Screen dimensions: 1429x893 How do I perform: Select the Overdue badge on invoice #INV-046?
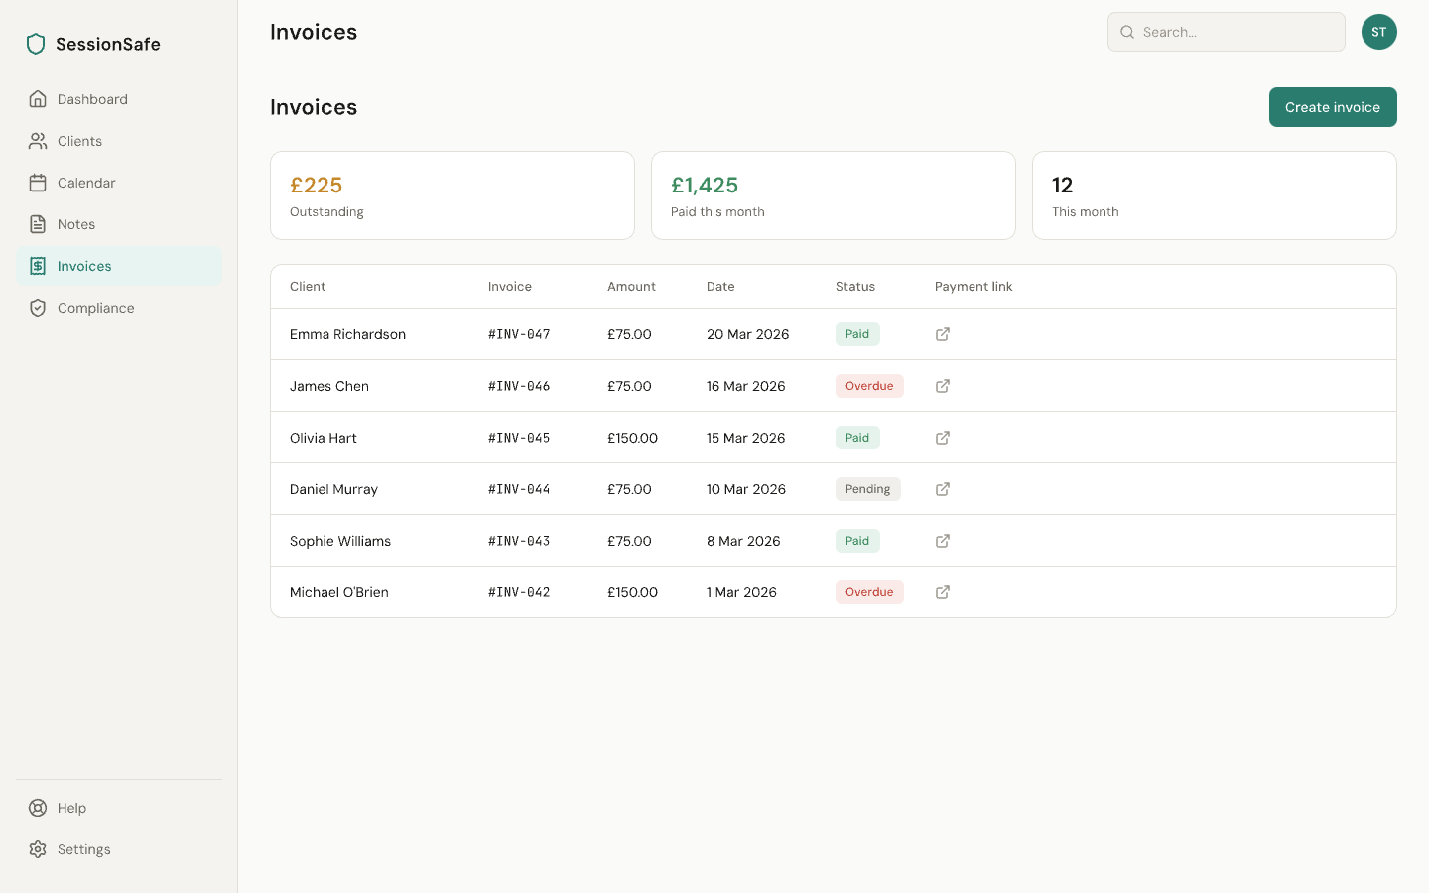[x=869, y=386]
